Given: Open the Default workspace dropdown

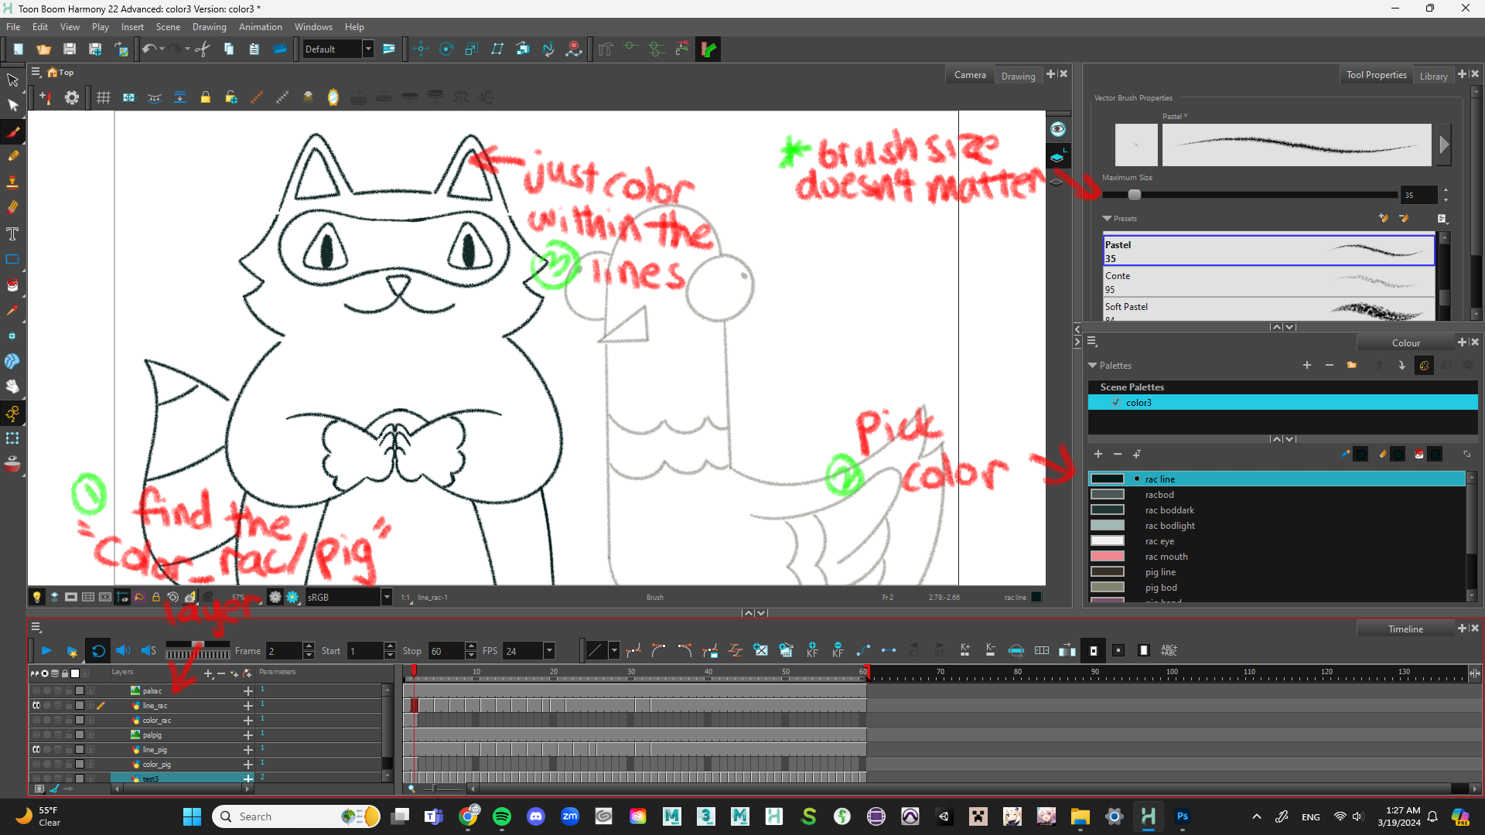Looking at the screenshot, I should click(x=368, y=49).
